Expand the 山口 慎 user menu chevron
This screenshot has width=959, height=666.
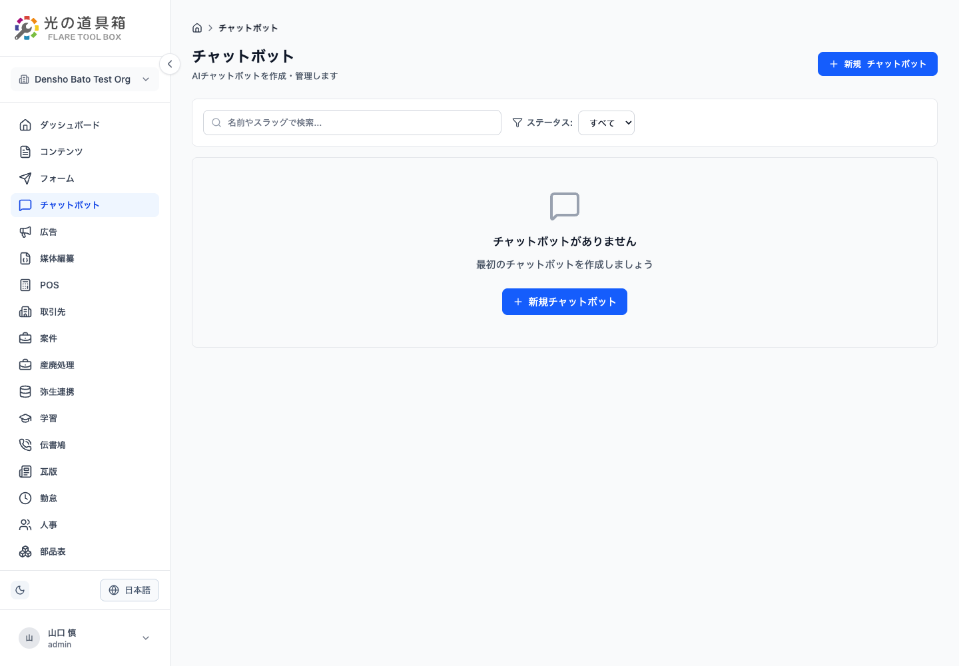146,638
